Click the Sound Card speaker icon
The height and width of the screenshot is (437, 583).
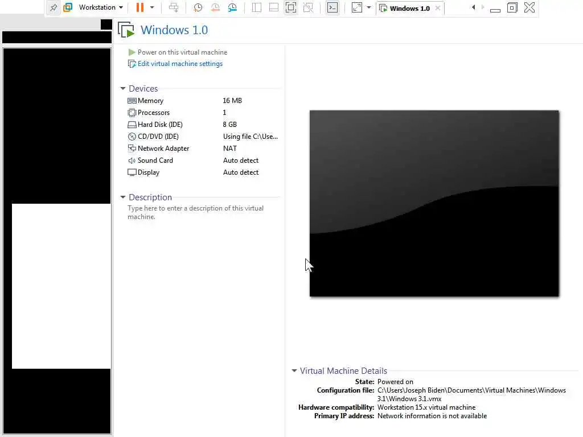tap(132, 160)
